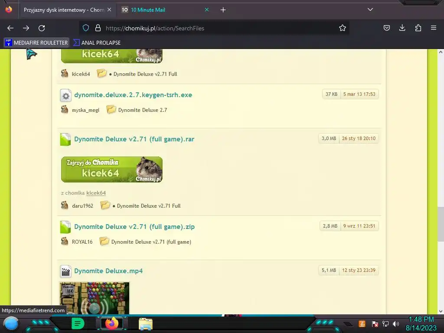Viewport: 444px width, 333px height.
Task: Open the volume speaker tray icon
Action: coord(396,323)
